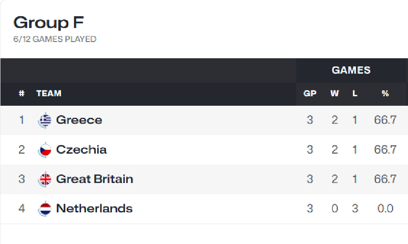Sort by the GP column header
Image resolution: width=408 pixels, height=244 pixels.
point(310,94)
